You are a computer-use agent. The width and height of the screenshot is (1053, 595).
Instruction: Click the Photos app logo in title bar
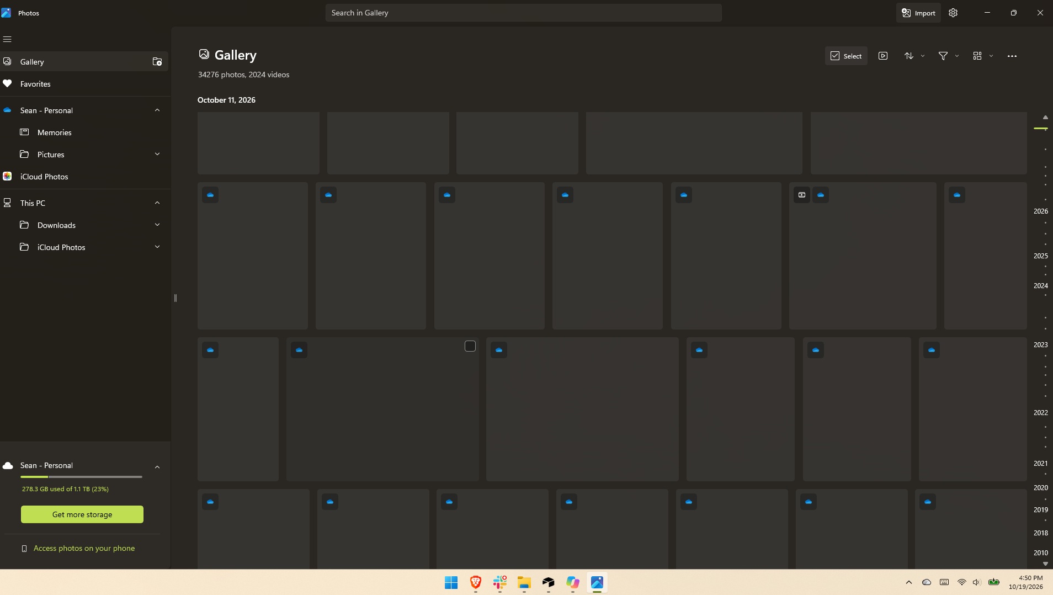(x=6, y=13)
